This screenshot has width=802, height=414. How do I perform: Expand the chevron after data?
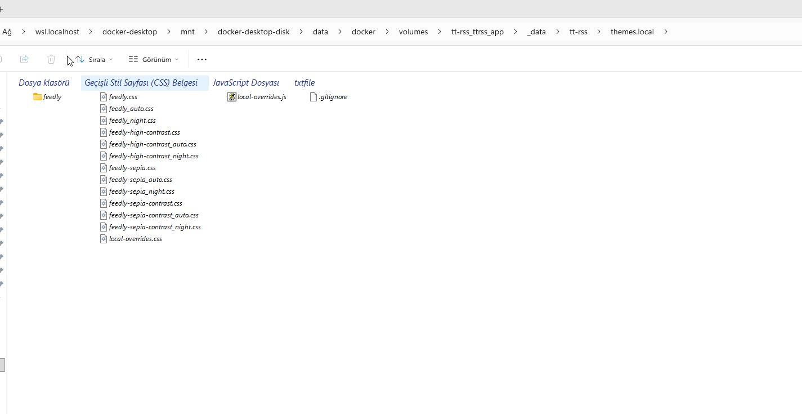[340, 32]
